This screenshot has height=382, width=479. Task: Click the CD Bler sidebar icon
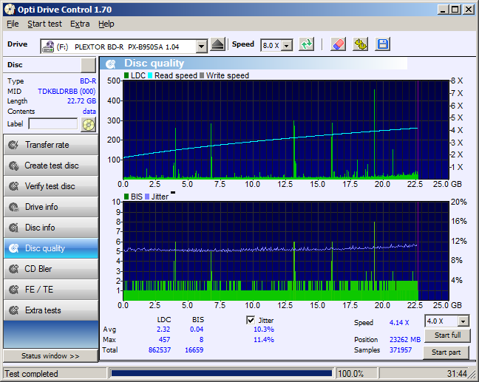click(13, 269)
